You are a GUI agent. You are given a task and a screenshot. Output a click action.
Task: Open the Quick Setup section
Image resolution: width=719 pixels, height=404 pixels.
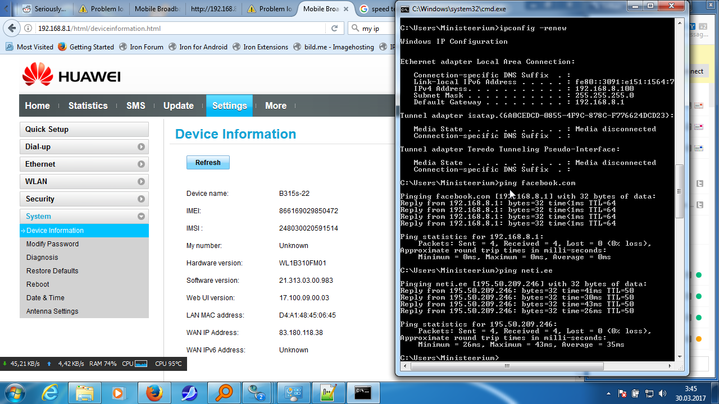pyautogui.click(x=84, y=129)
